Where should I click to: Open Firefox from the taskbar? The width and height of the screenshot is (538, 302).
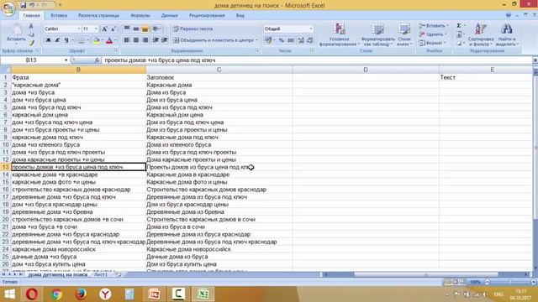tap(81, 294)
